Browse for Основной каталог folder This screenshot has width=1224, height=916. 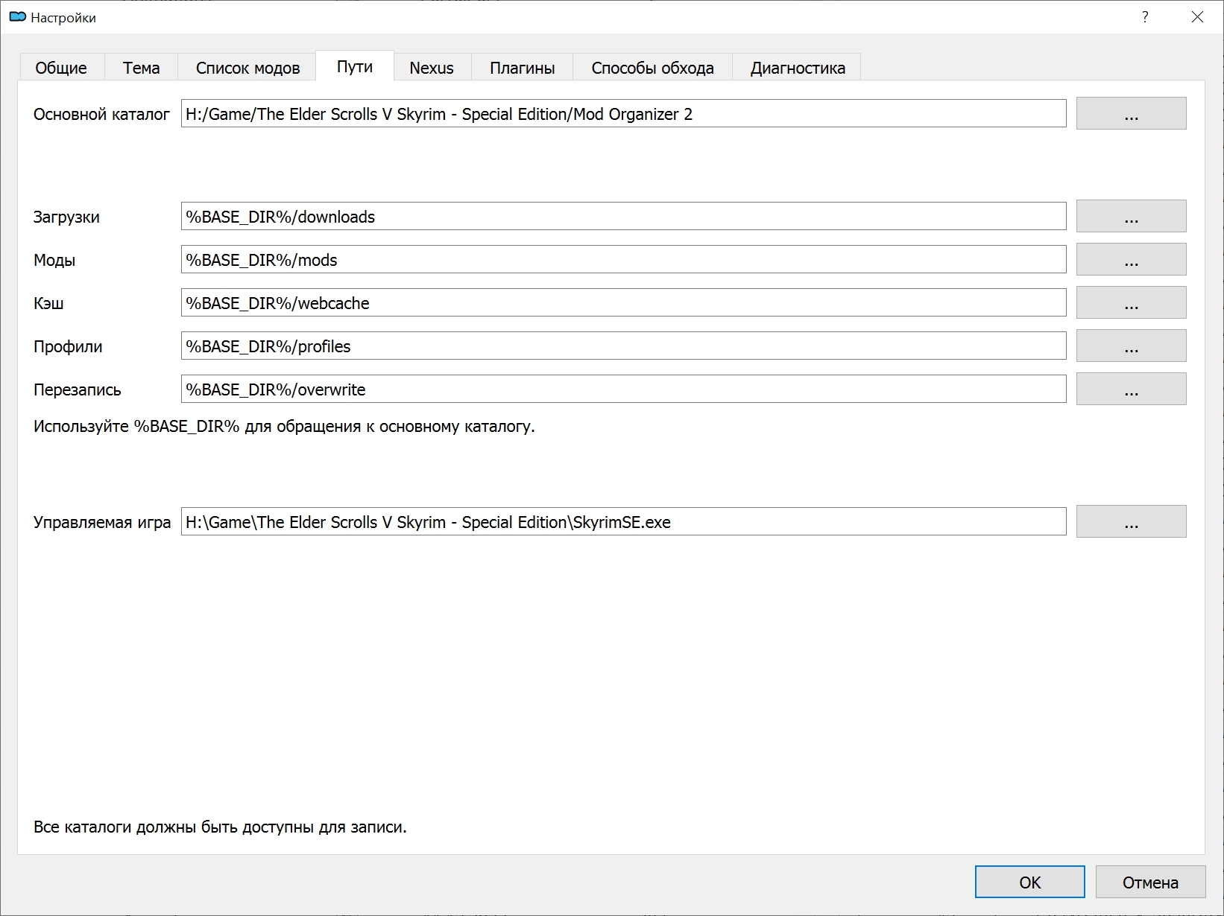click(1131, 113)
